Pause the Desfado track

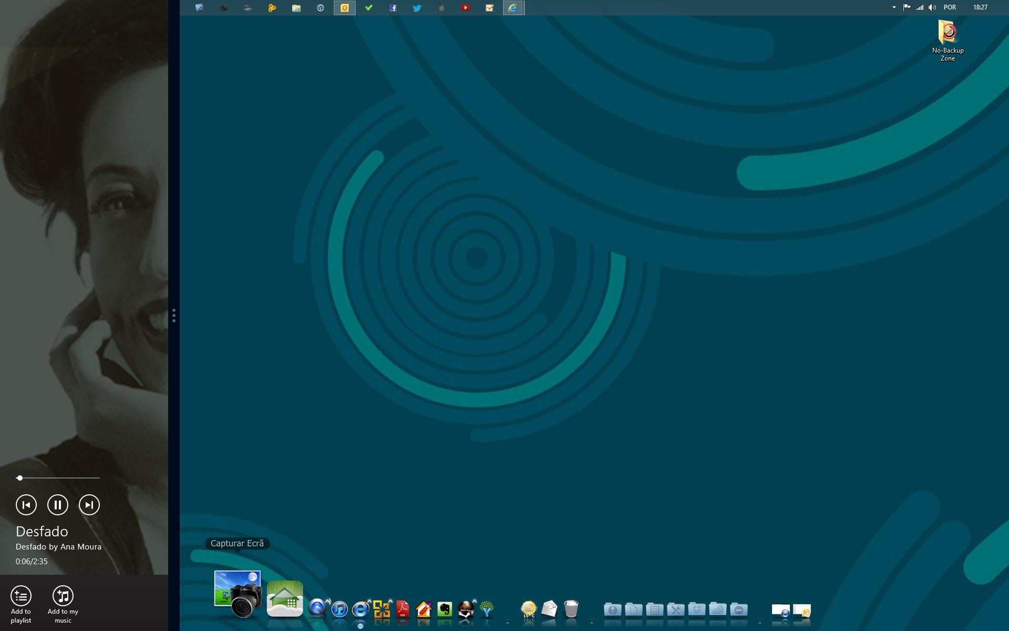tap(58, 505)
